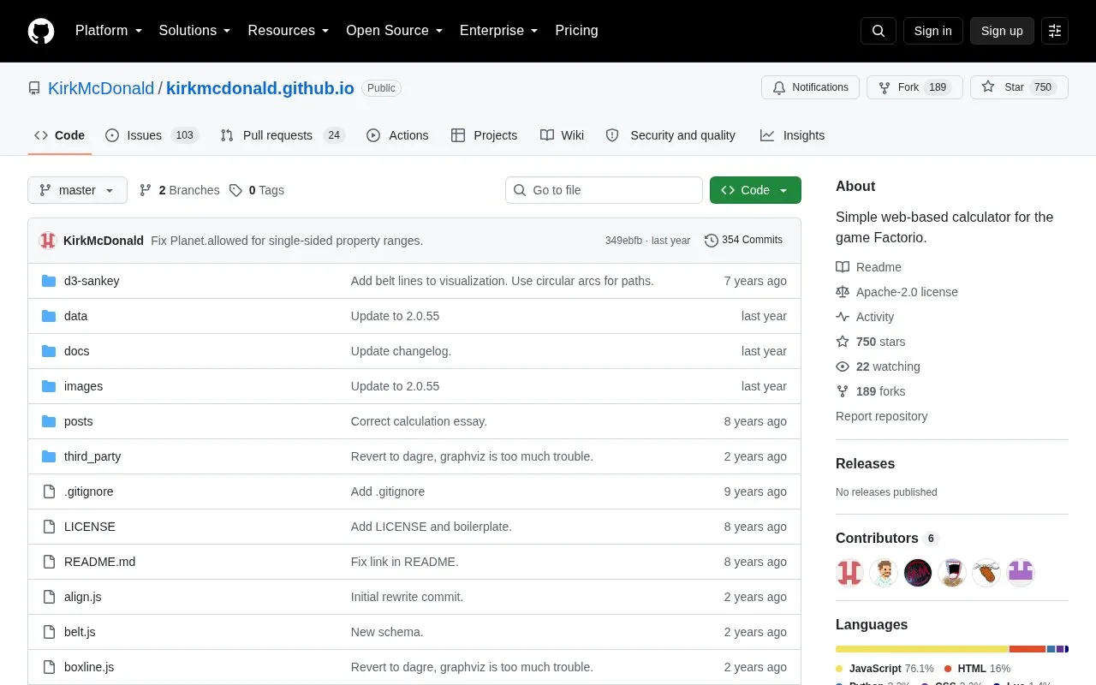Image resolution: width=1096 pixels, height=685 pixels.
Task: Switch to the Issues tab
Action: coord(152,135)
